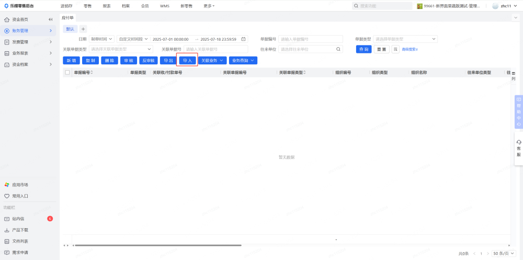Open 站内信 messages in the sidebar
The height and width of the screenshot is (260, 523).
18,219
